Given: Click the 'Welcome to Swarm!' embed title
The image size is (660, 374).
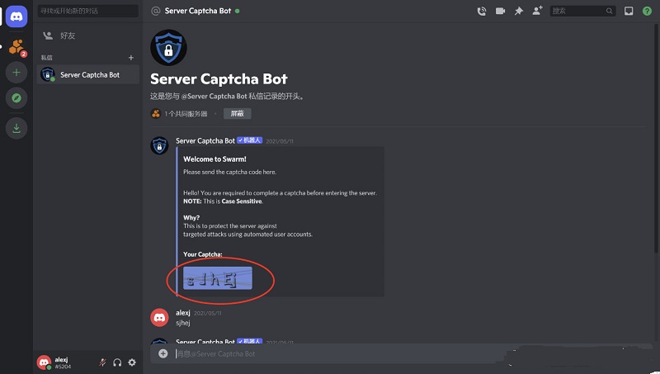Looking at the screenshot, I should [214, 159].
